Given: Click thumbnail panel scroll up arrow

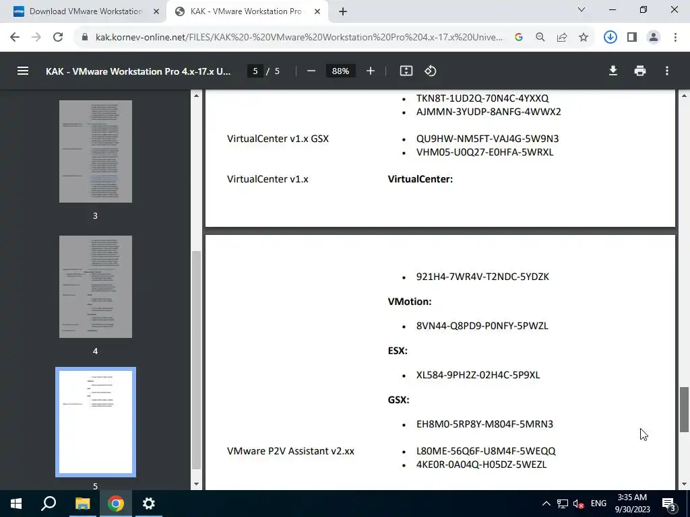Looking at the screenshot, I should tap(196, 96).
